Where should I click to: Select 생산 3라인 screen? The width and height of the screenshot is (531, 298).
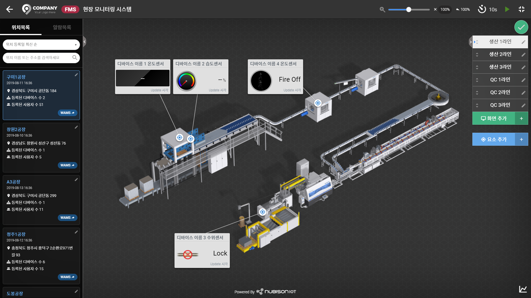pos(500,67)
